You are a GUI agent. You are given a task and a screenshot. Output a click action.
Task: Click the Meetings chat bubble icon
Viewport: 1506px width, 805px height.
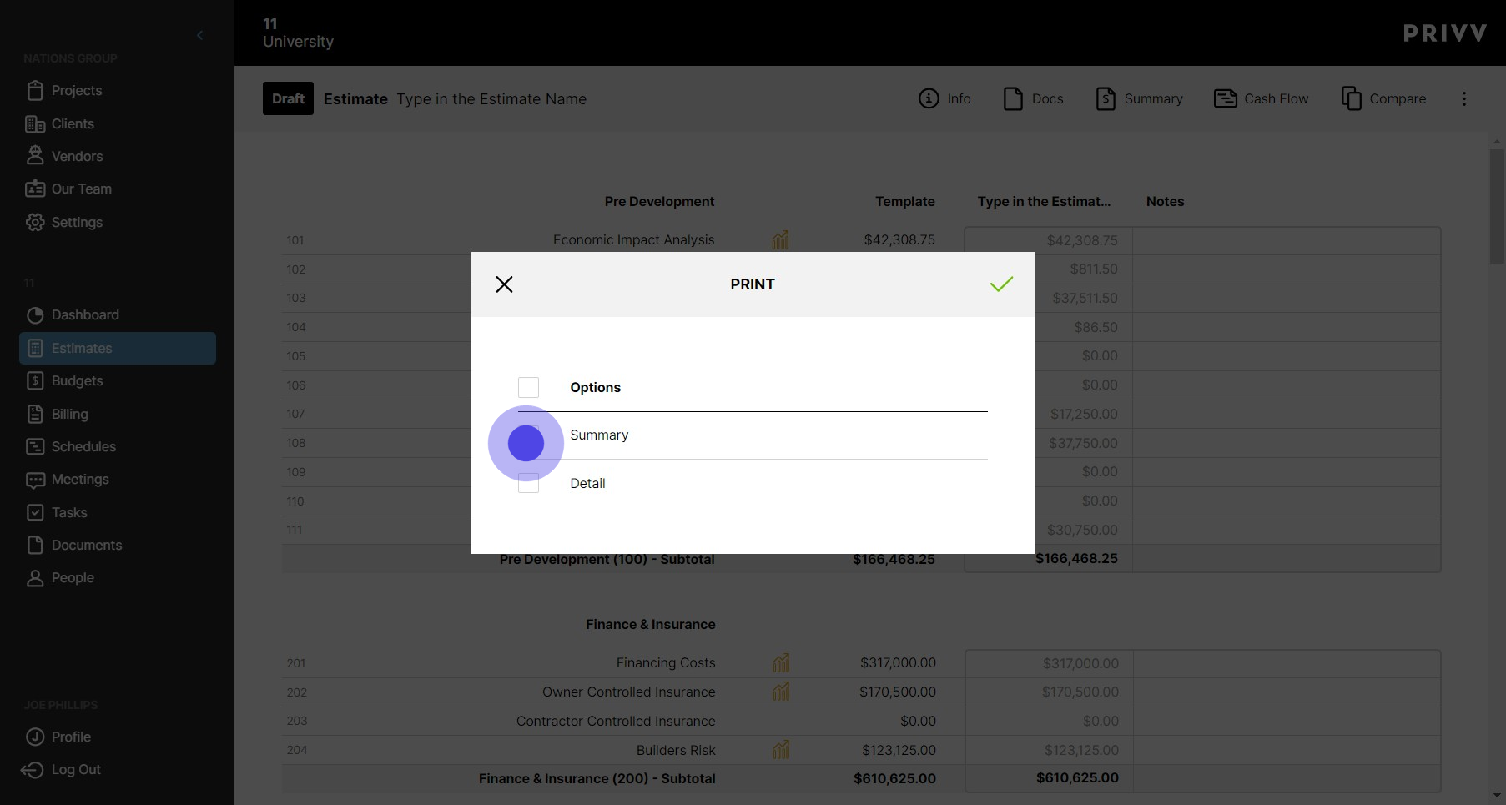[x=35, y=480]
